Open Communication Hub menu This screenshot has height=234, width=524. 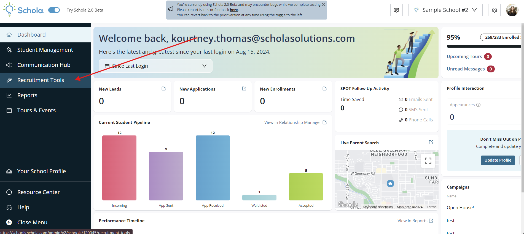(45, 65)
